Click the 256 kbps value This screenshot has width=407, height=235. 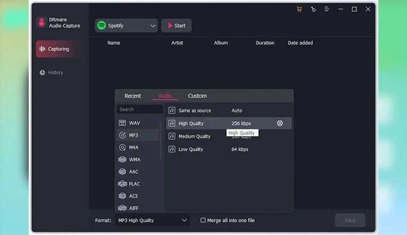pyautogui.click(x=241, y=123)
